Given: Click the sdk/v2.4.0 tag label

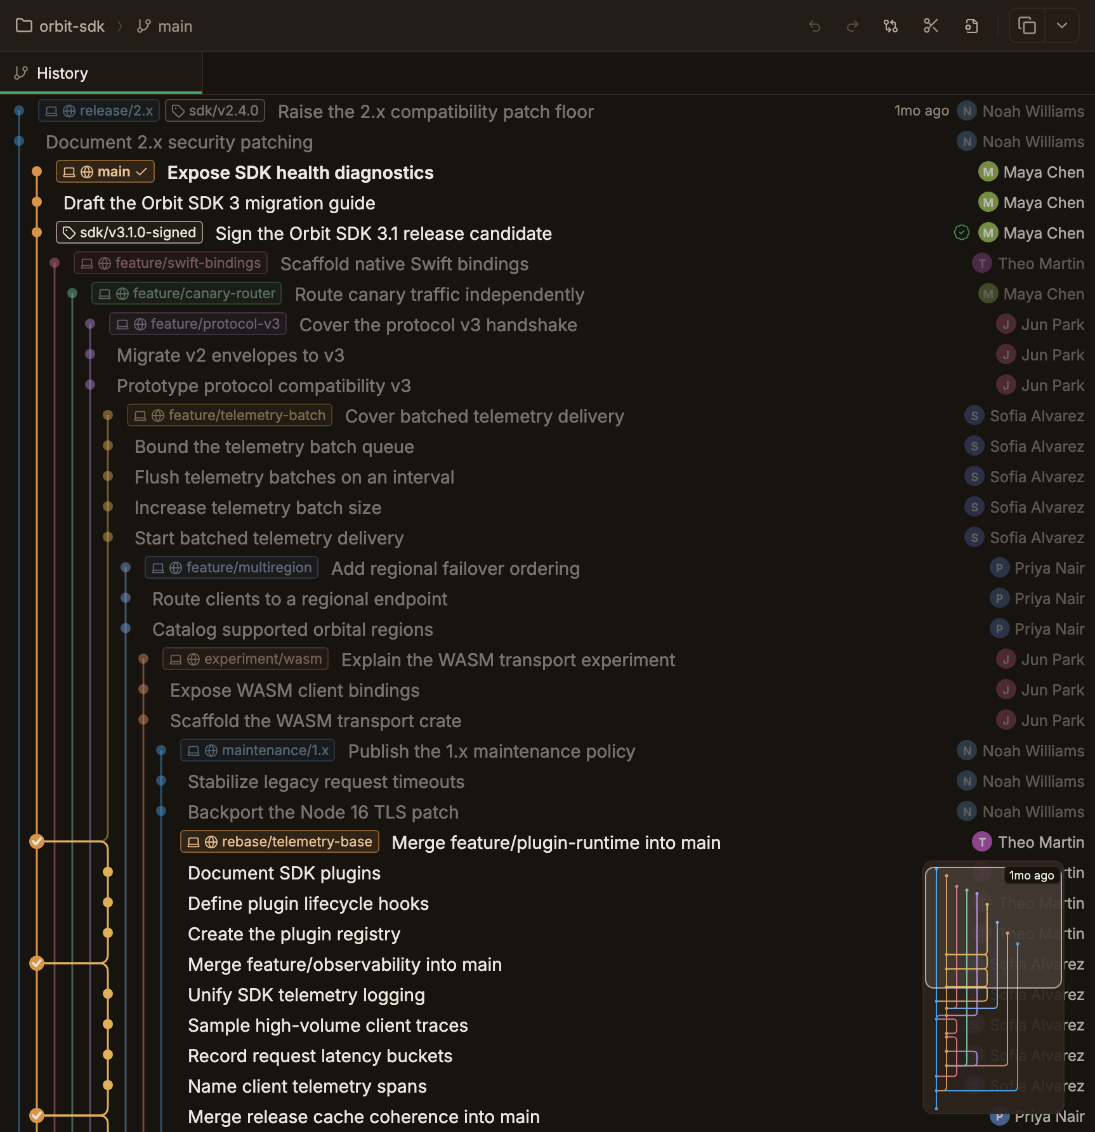Looking at the screenshot, I should 215,110.
